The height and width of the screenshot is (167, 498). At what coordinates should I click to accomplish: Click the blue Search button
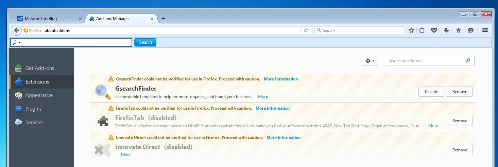click(x=145, y=42)
